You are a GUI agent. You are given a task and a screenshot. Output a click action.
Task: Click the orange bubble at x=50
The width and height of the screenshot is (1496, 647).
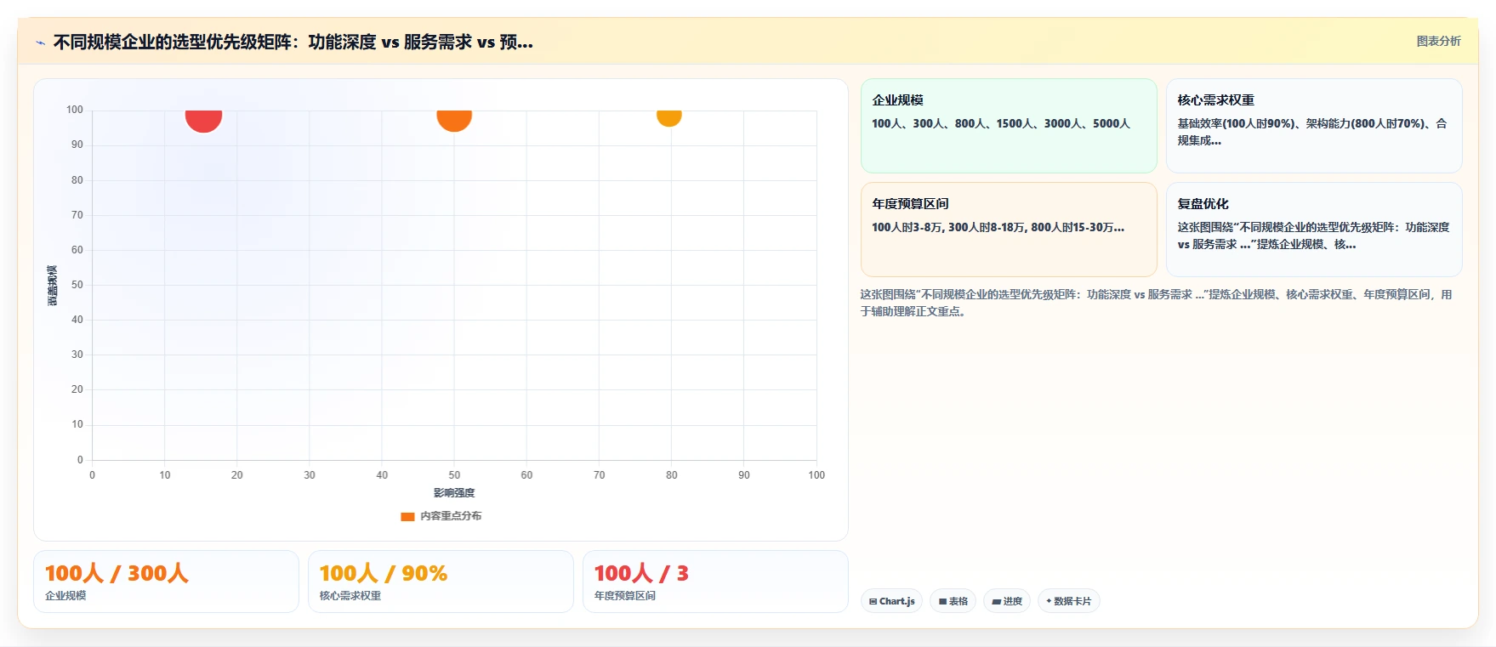click(454, 120)
